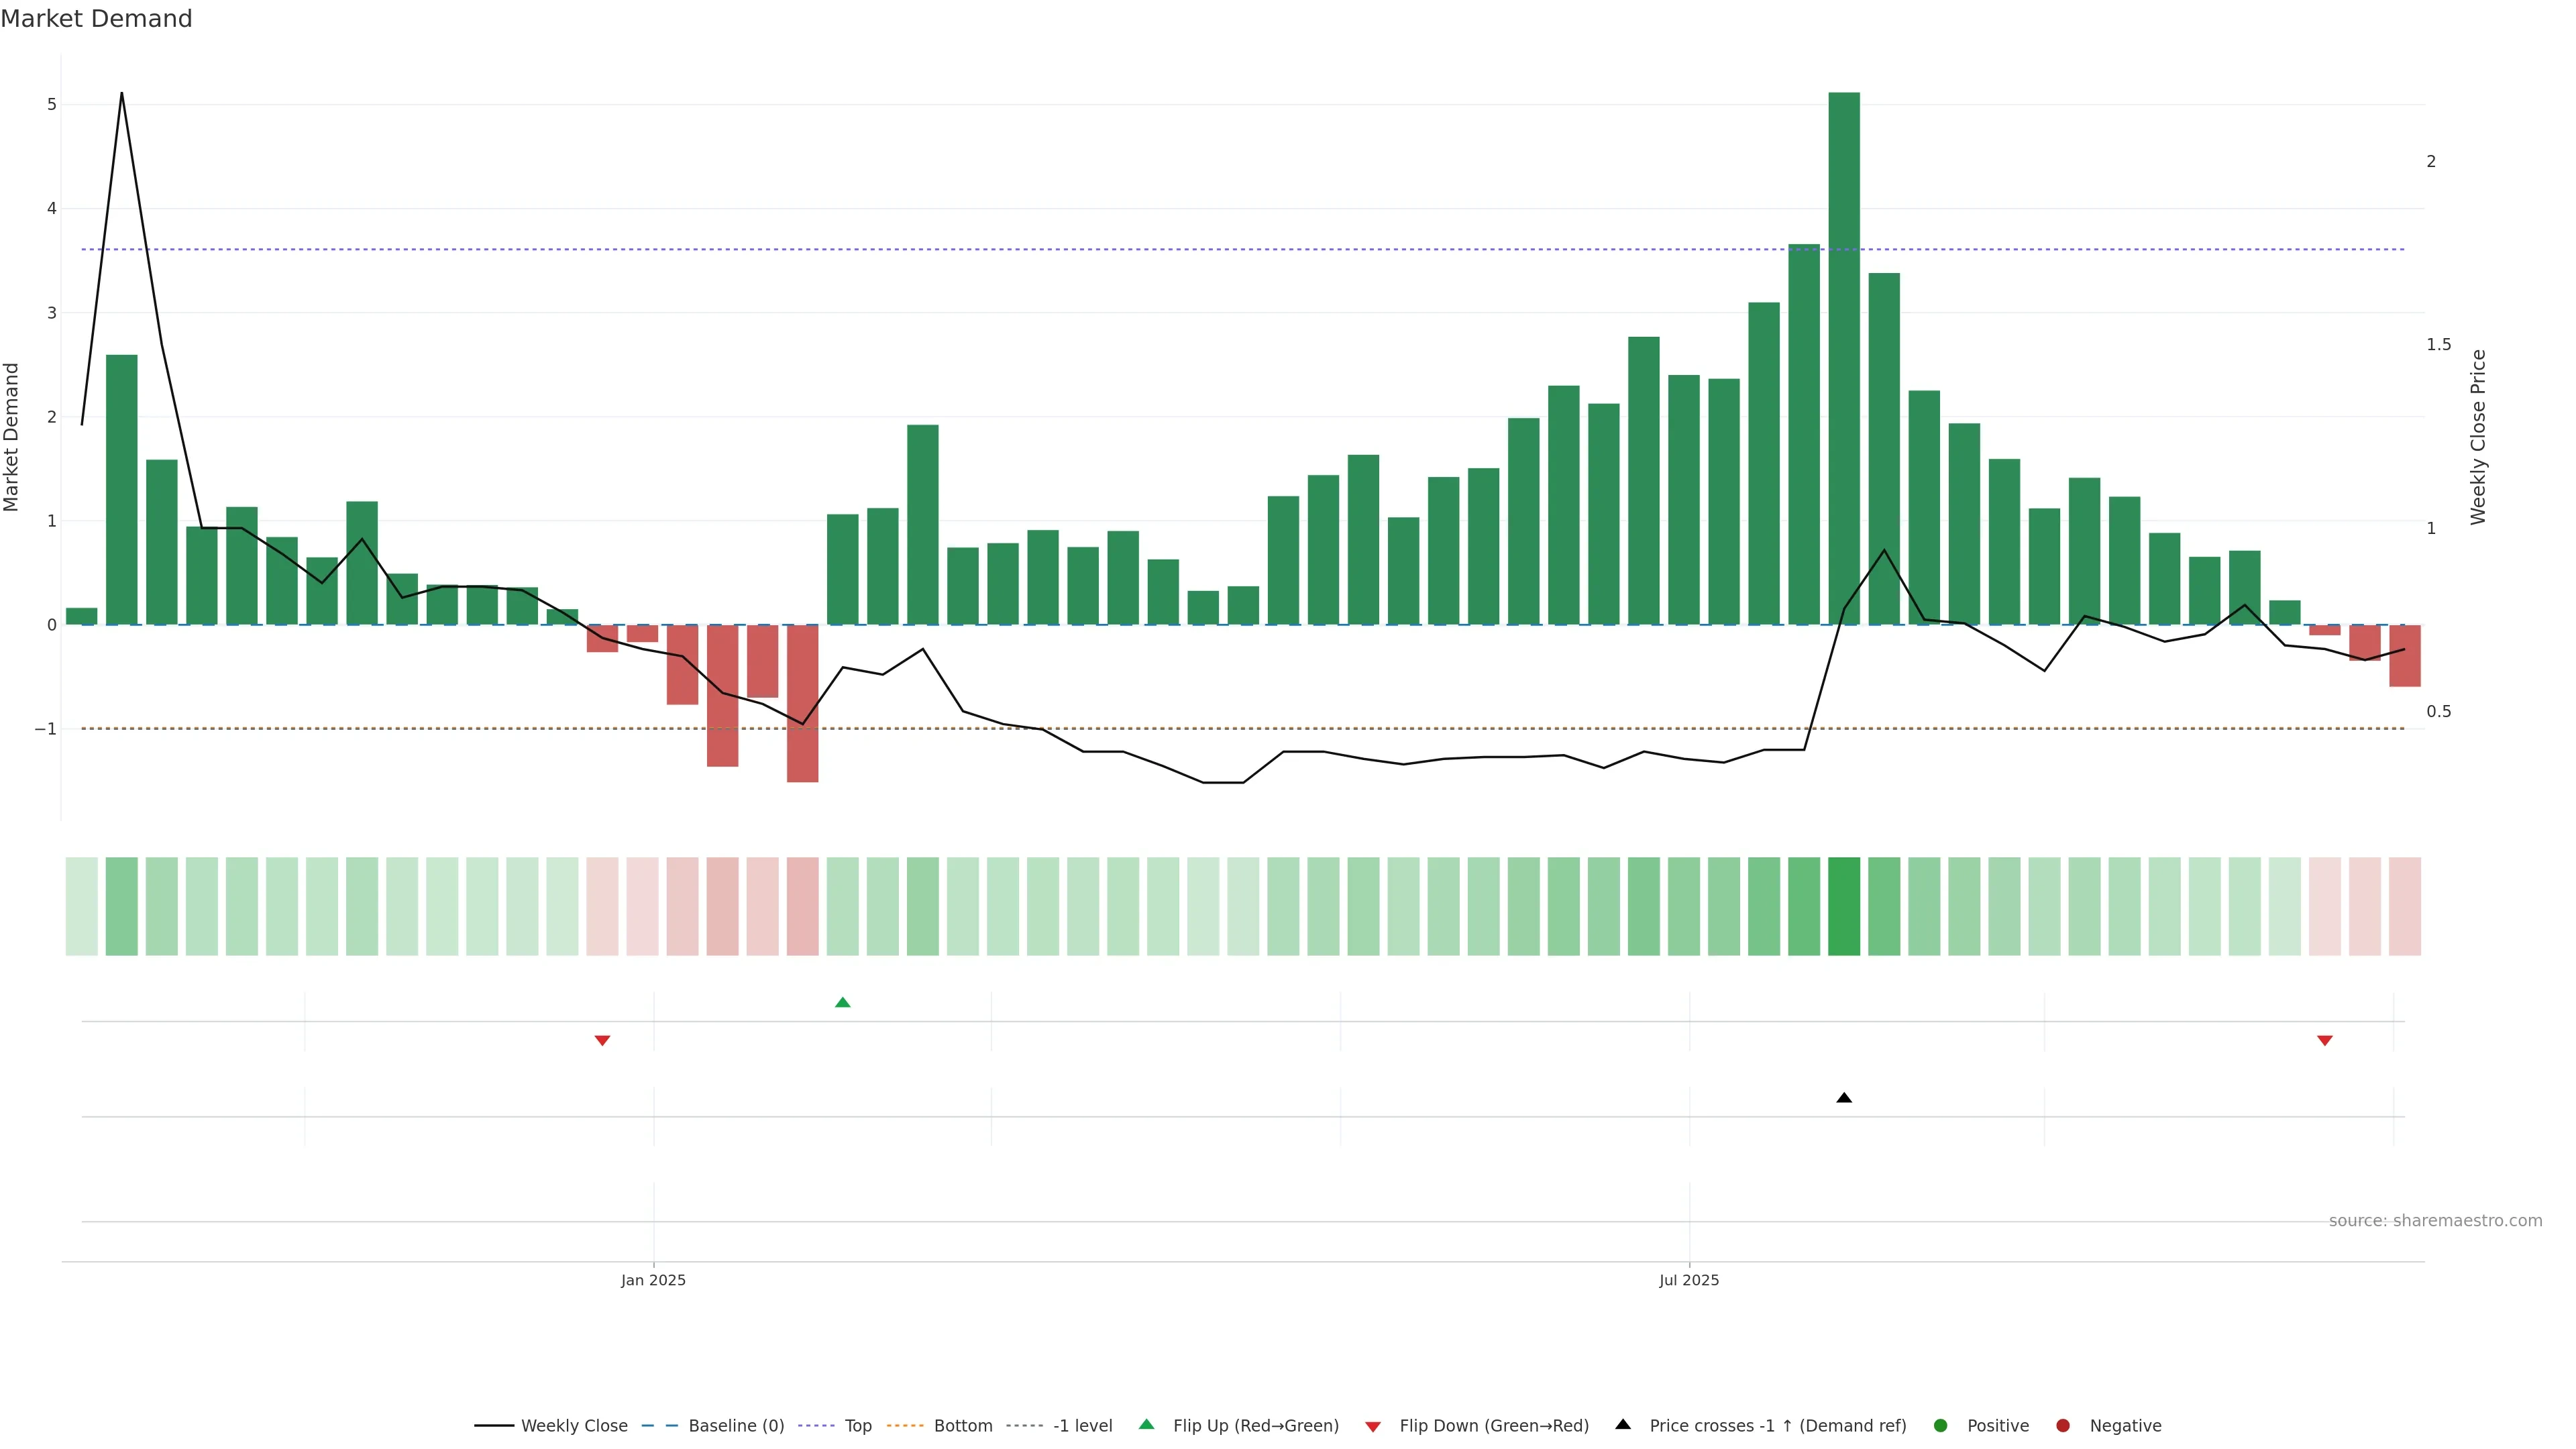Viewport: 2576px width, 1449px height.
Task: Toggle the Positive green circle legend icon
Action: (1941, 1425)
